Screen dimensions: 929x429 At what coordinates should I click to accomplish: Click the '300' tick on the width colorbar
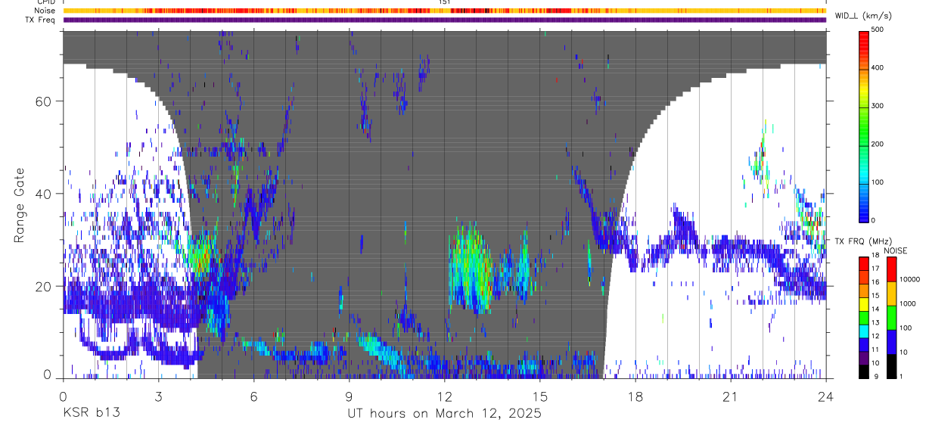pos(879,106)
